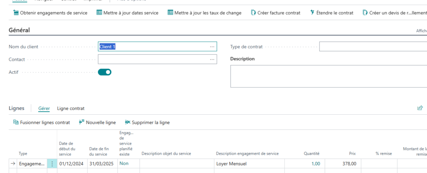
Task: Click the quantity value 1,00
Action: pyautogui.click(x=315, y=164)
